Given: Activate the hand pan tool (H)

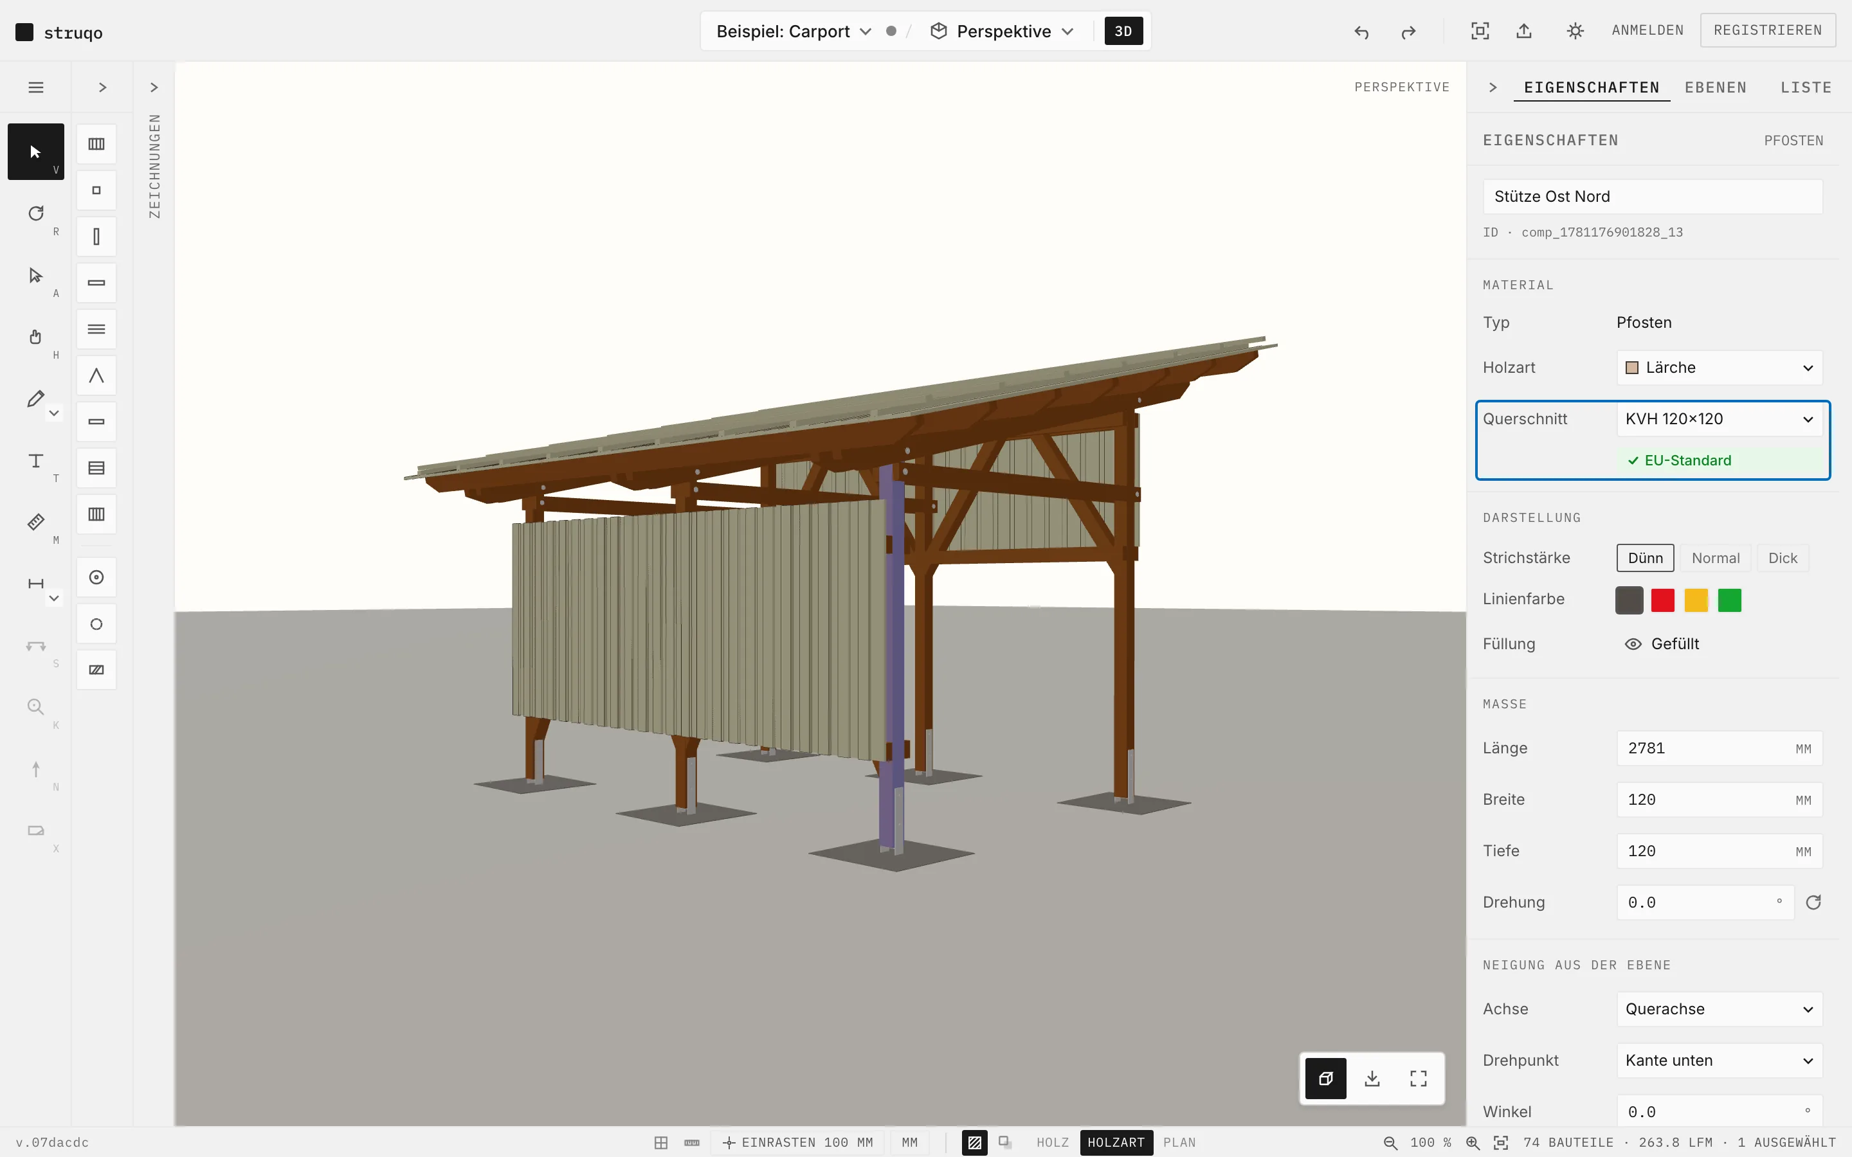Looking at the screenshot, I should tap(35, 337).
